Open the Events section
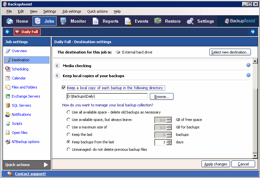Screen dimensions: 260x178 click(x=136, y=21)
